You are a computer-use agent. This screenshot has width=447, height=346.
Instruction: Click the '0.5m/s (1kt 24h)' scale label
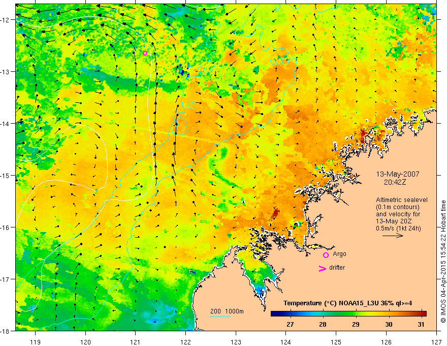click(x=398, y=228)
